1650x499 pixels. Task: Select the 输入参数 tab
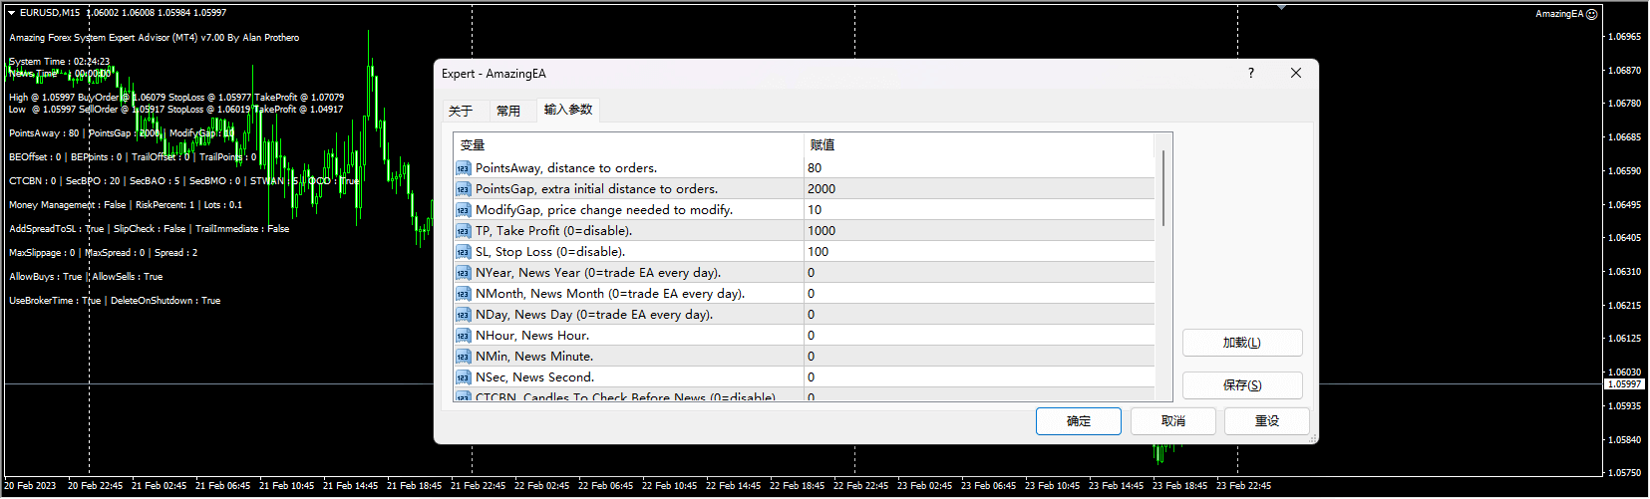click(568, 110)
